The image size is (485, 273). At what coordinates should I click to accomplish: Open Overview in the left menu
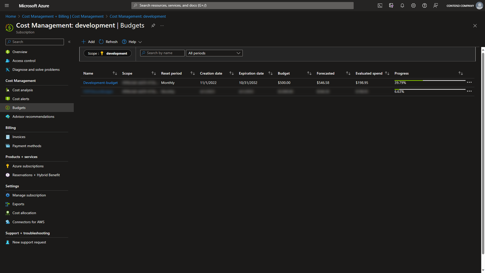click(20, 52)
